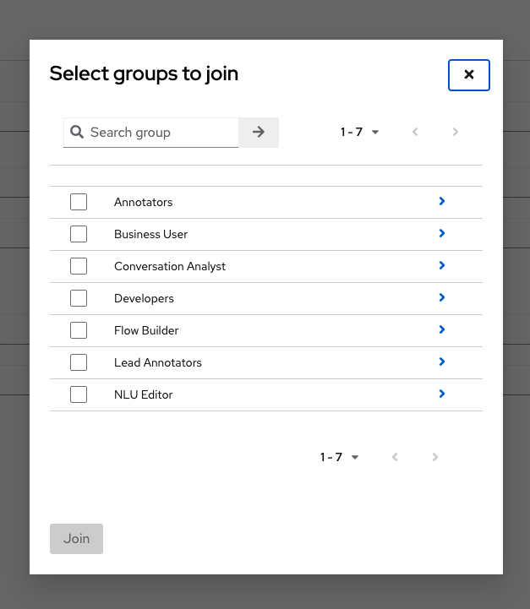Viewport: 530px width, 609px height.
Task: Check the Flow Builder group checkbox
Action: pos(79,330)
